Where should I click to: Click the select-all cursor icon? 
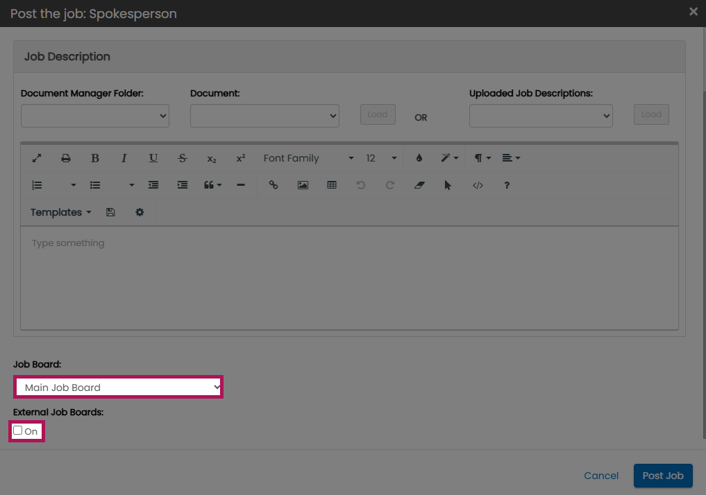pos(448,185)
